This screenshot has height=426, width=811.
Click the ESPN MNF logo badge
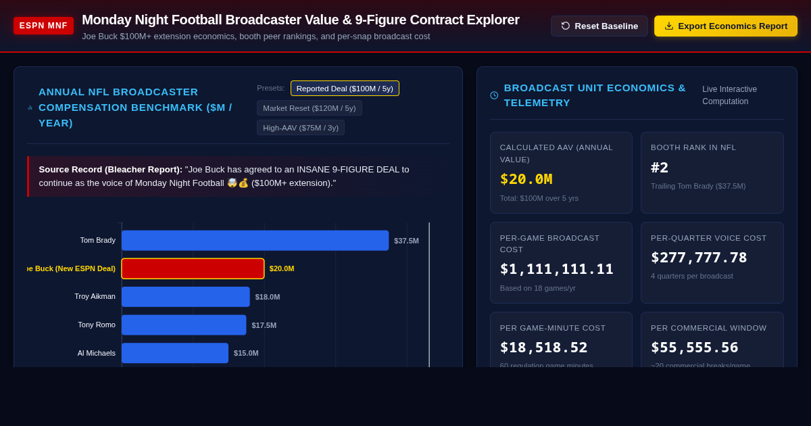[43, 26]
